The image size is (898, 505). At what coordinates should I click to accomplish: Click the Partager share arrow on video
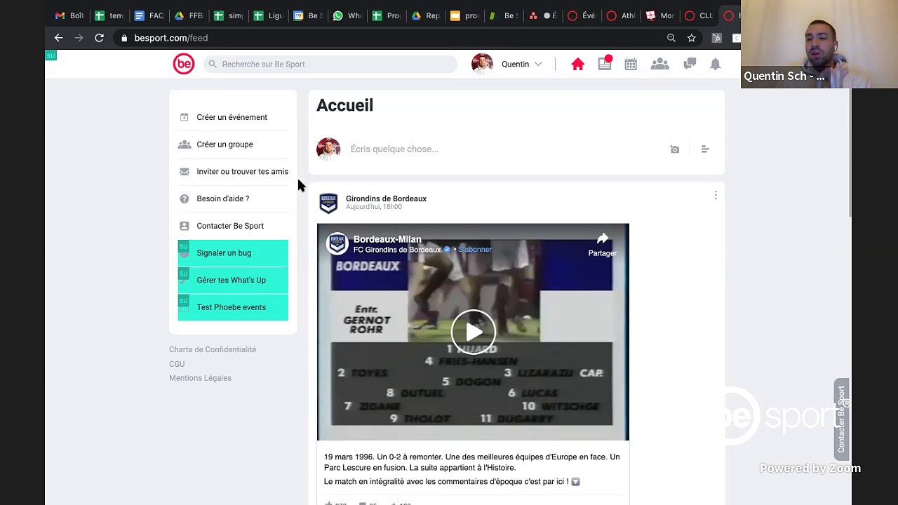(x=602, y=244)
